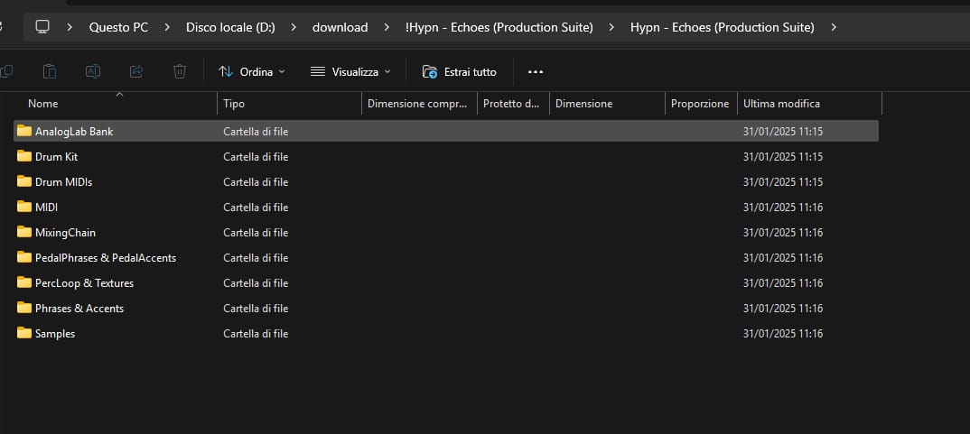
Task: Click the date of the AnalogLab Bank row
Action: [x=782, y=131]
